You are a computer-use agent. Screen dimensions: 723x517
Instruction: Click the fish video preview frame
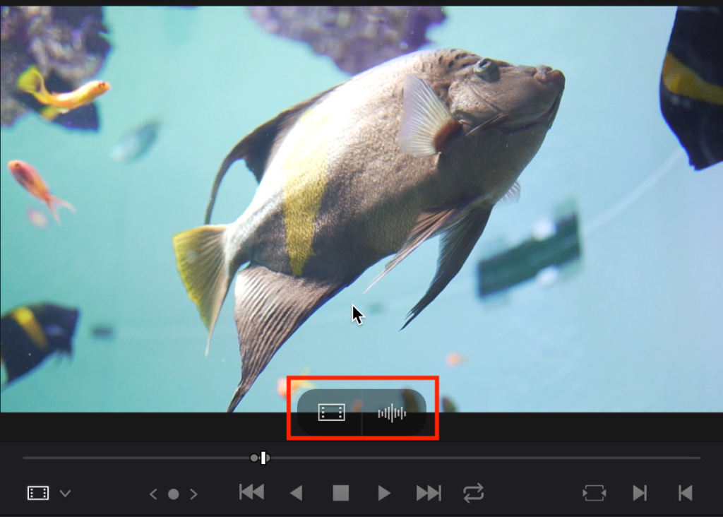coord(361,209)
